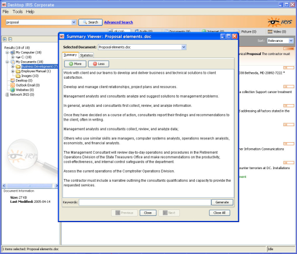297x254 pixels.
Task: Select the Video (0) results tab
Action: [277, 31]
